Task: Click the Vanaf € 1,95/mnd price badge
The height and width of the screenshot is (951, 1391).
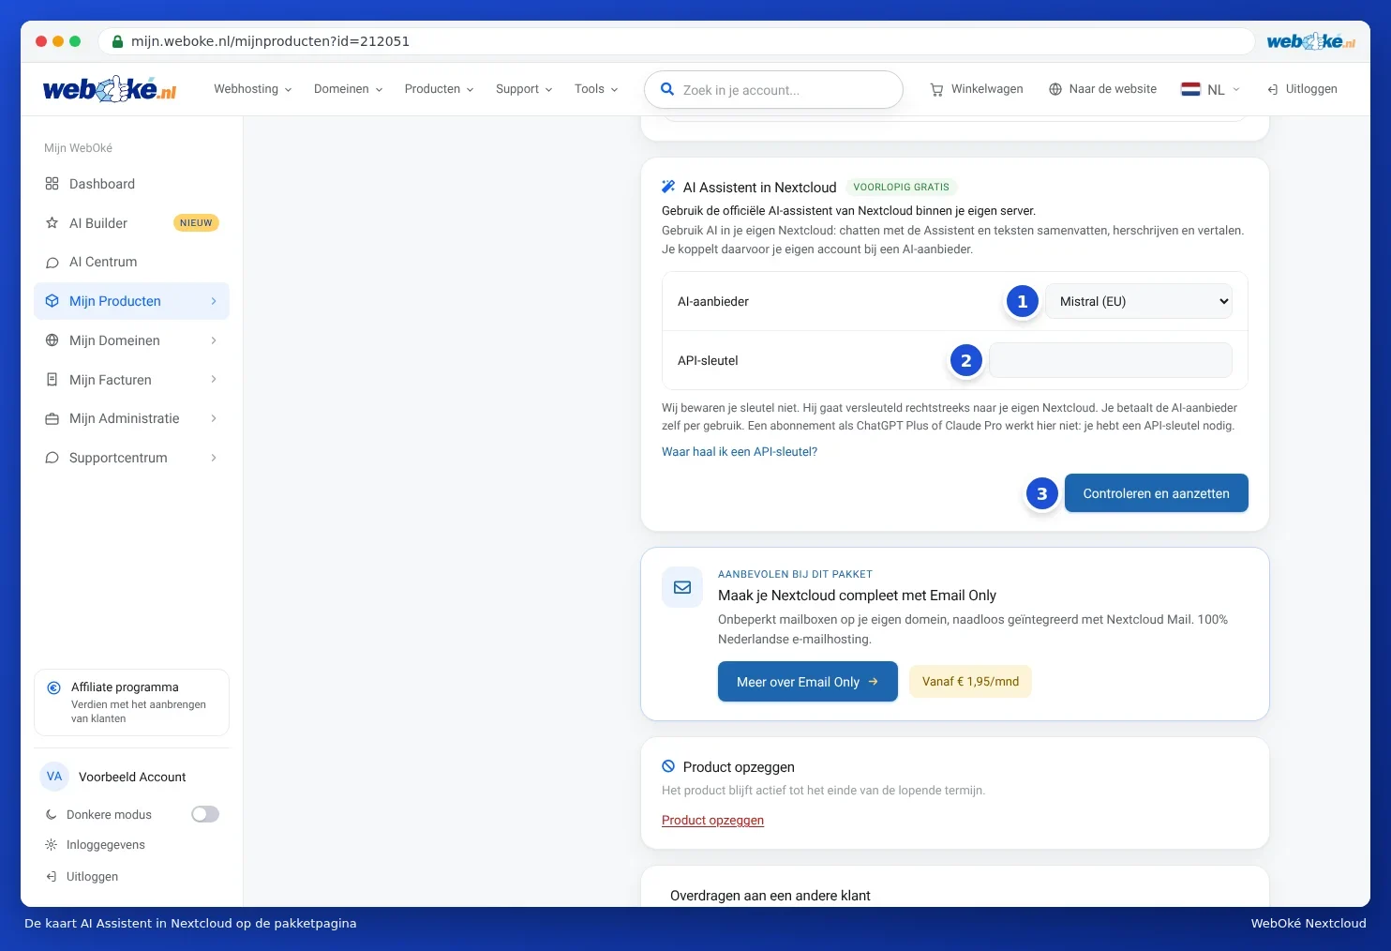Action: pyautogui.click(x=970, y=682)
